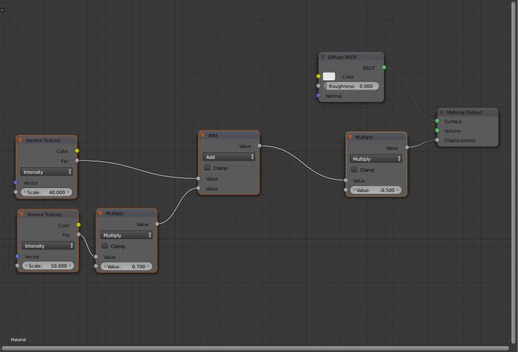Screen dimensions: 518x352
Task: Click the vertical scrollbar on the right edge
Action: pos(514,172)
